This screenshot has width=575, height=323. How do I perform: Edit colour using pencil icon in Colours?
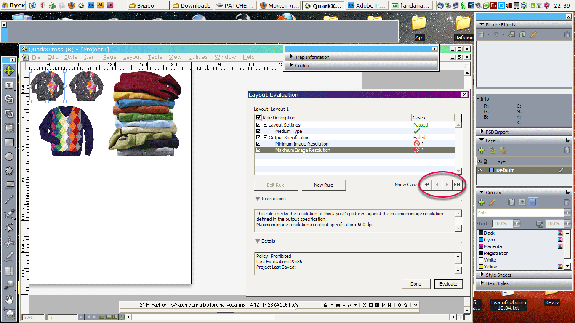click(492, 202)
